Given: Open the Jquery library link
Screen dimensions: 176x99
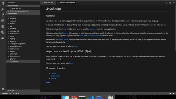Looking at the screenshot, I should tap(53, 78).
